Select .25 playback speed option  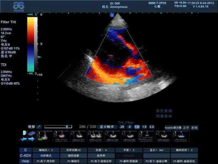click(122, 127)
